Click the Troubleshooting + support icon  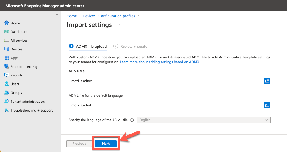coord(7,110)
